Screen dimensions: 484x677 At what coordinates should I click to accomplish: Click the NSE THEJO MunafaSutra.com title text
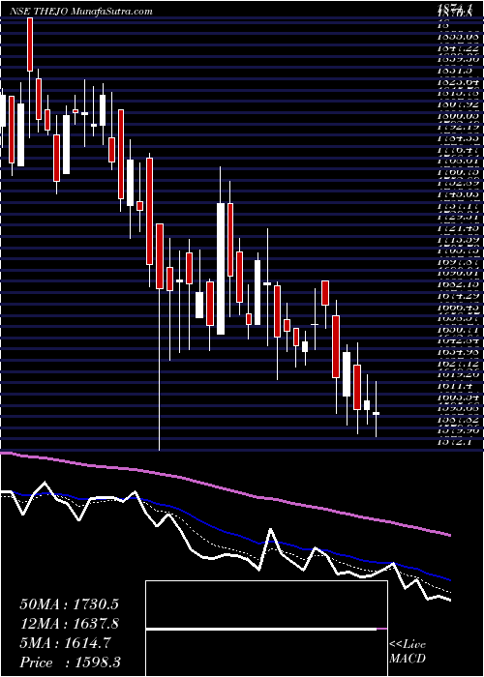coord(81,12)
